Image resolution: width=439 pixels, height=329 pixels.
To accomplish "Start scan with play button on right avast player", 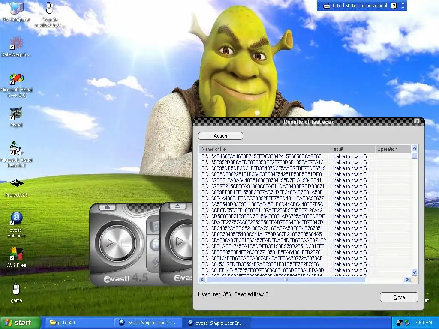I will point(180,242).
